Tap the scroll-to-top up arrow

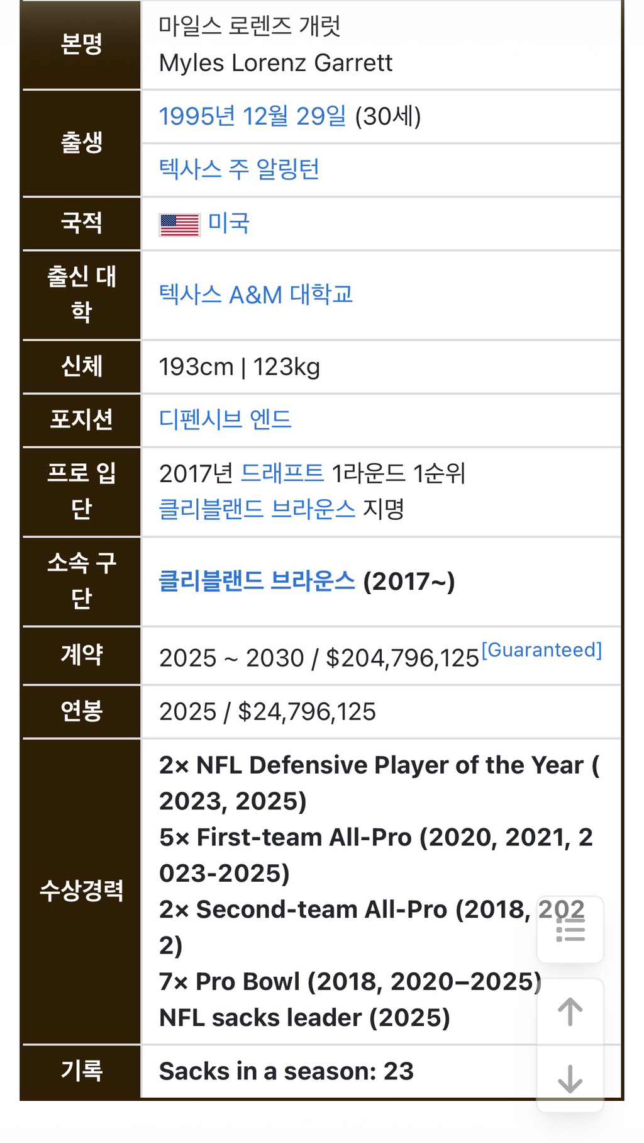click(x=570, y=1012)
